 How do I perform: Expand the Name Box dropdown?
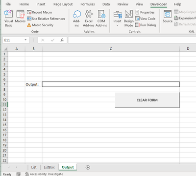(25, 40)
